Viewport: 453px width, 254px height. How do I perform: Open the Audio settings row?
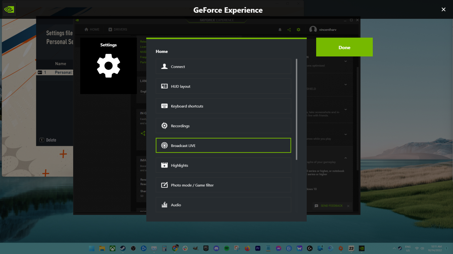[x=223, y=205]
